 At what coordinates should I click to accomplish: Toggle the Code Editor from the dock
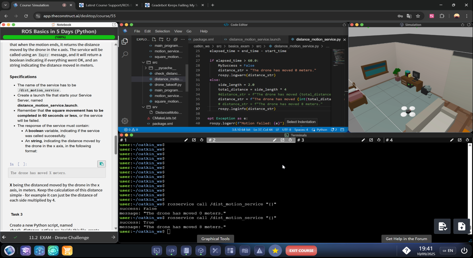(172, 251)
